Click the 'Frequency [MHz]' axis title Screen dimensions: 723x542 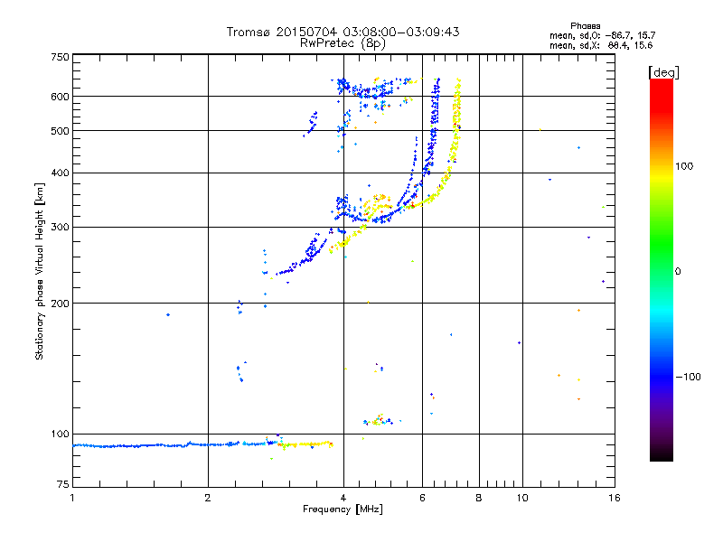coord(343,509)
